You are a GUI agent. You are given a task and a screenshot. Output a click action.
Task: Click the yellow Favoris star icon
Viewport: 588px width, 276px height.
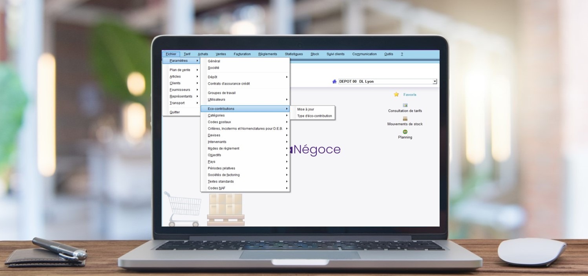(396, 94)
